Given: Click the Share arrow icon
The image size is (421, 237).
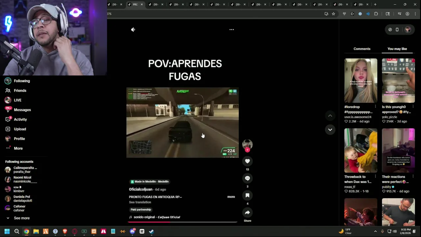Looking at the screenshot, I should [247, 212].
